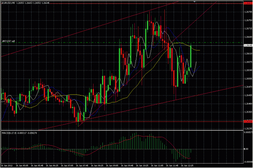Image resolution: width=253 pixels, height=168 pixels.
Task: Click the chart shift triangle marker
Action: coord(195,2)
